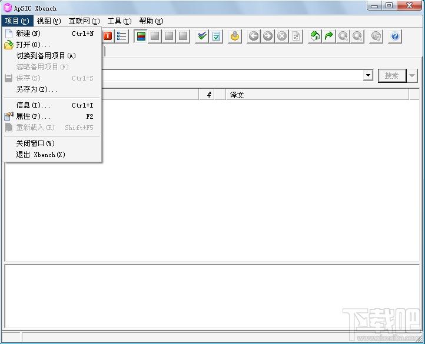The image size is (425, 344).
Task: Click the gray square right of striped icon
Action: [155, 36]
